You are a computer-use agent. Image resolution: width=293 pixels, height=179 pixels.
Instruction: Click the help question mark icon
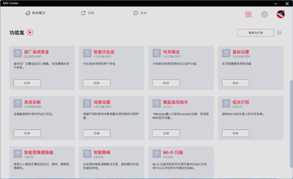(x=279, y=33)
